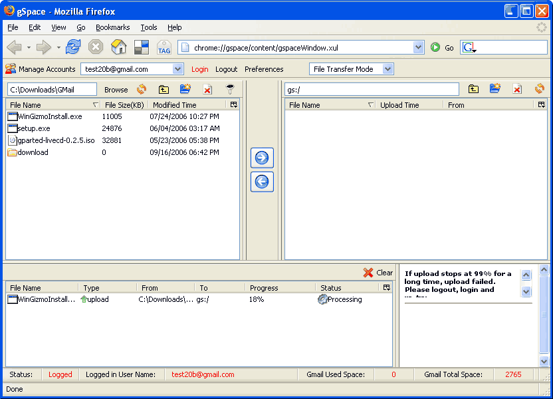
Task: Open the File menu
Action: point(13,27)
